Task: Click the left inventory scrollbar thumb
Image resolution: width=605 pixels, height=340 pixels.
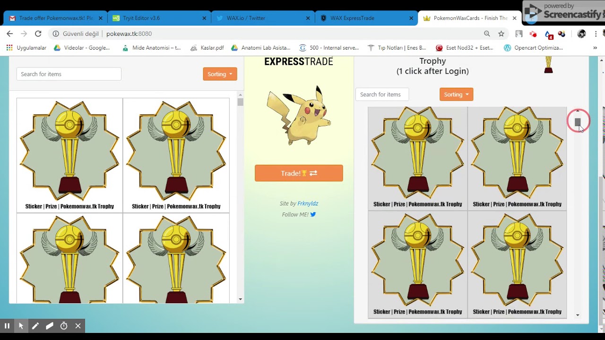Action: tap(240, 102)
